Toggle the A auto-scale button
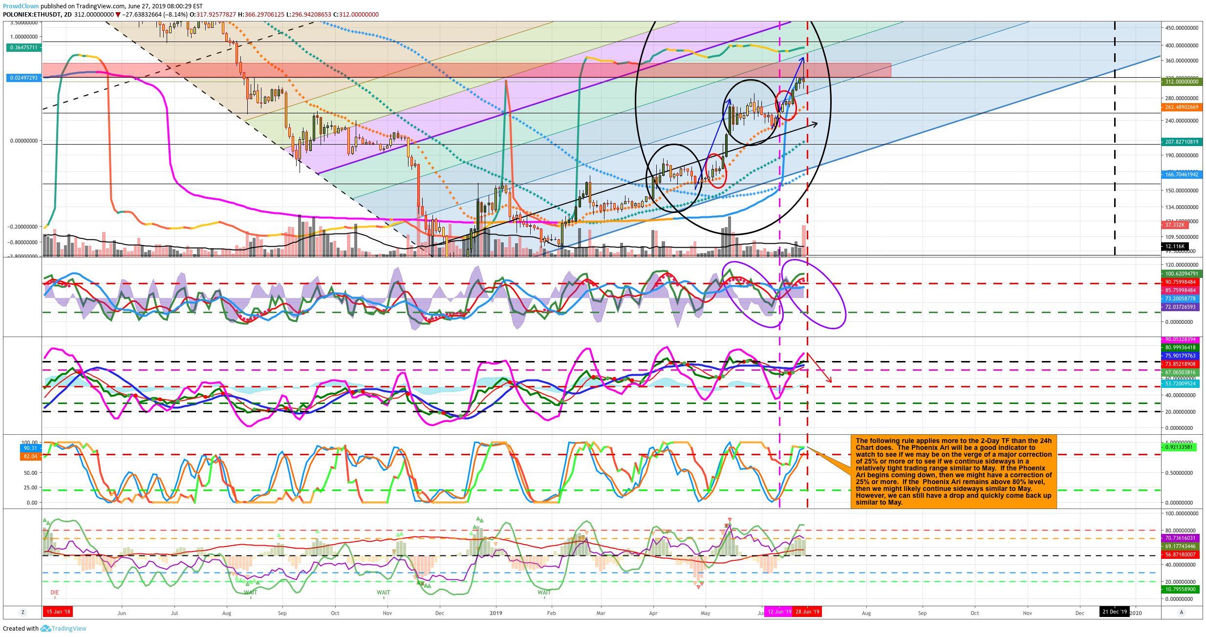The width and height of the screenshot is (1206, 637). [x=1182, y=612]
